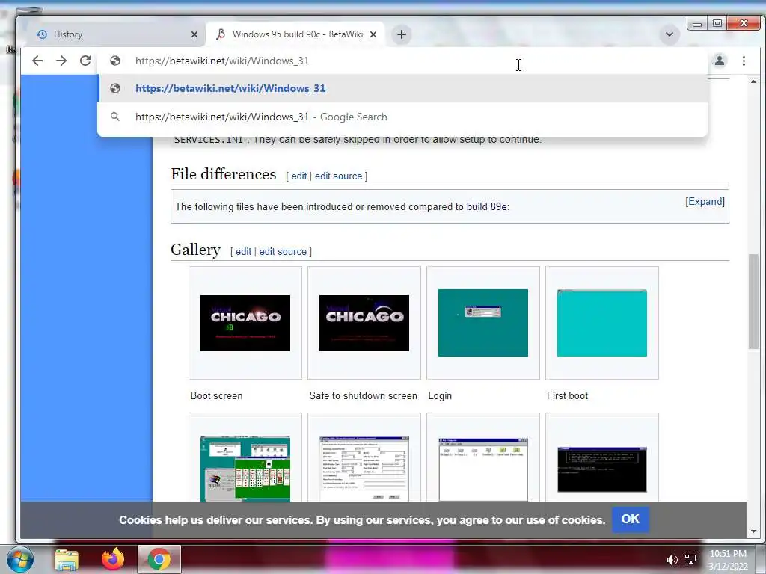The width and height of the screenshot is (766, 574).
Task: Edit the Gallery section
Action: [x=243, y=251]
